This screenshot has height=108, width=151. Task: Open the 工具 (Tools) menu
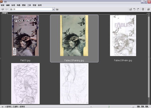[x=29, y=5]
